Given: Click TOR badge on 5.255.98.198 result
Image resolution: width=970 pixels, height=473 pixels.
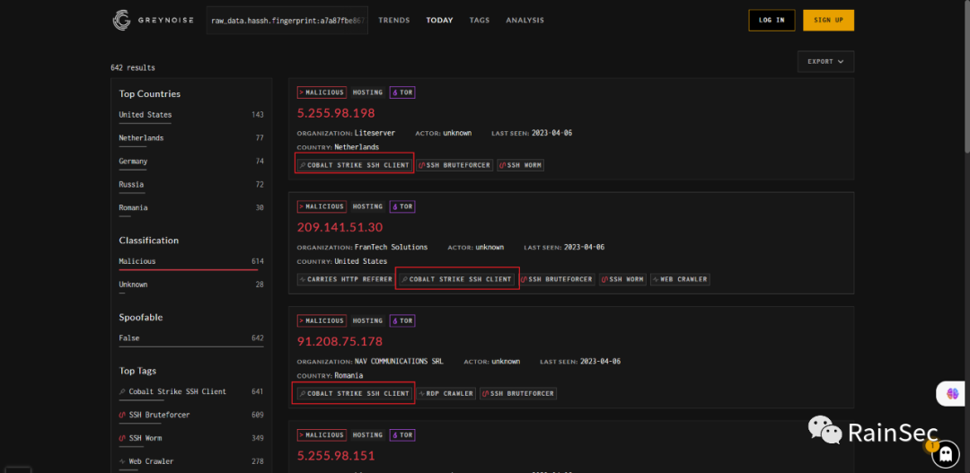Looking at the screenshot, I should [x=402, y=92].
